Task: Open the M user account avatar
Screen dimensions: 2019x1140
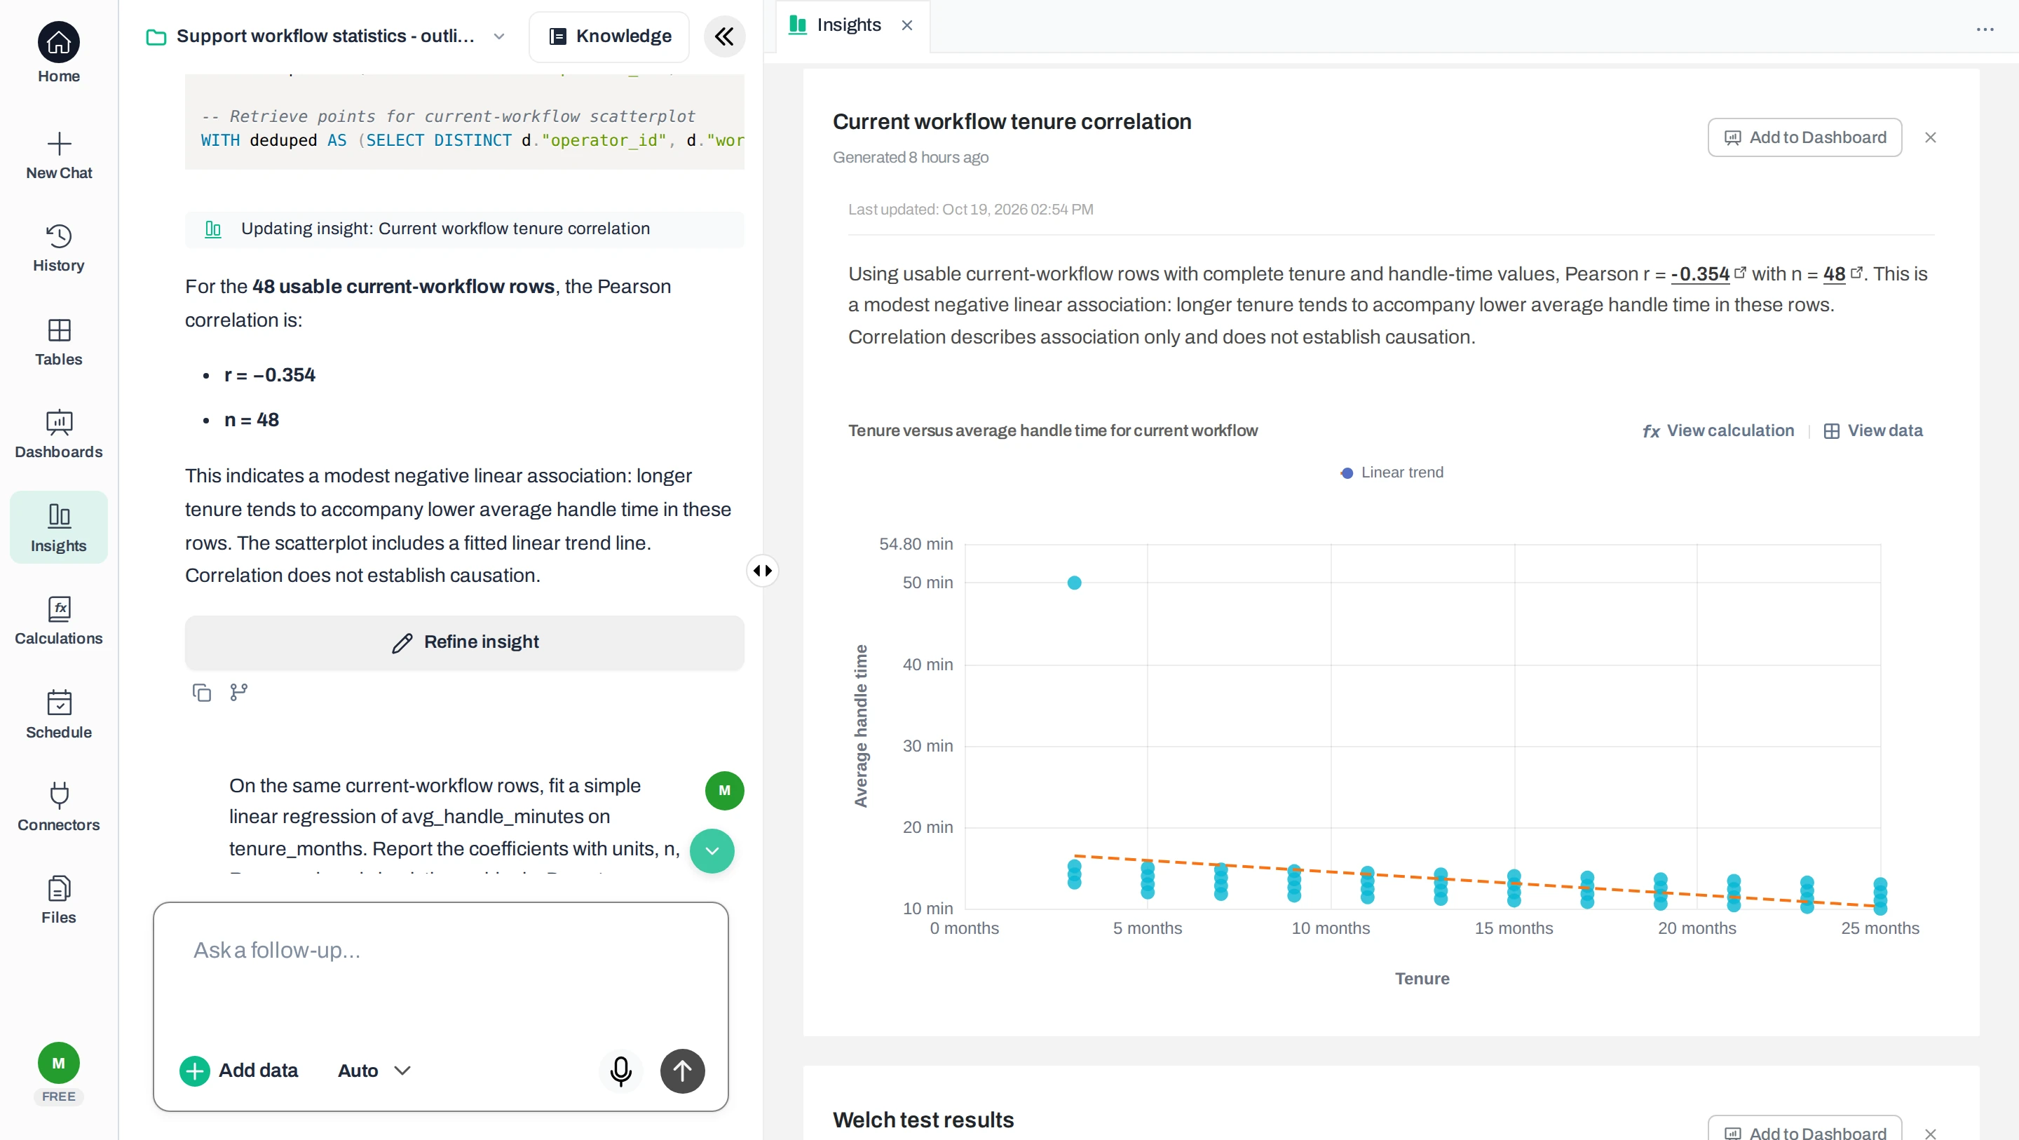Action: [59, 1063]
